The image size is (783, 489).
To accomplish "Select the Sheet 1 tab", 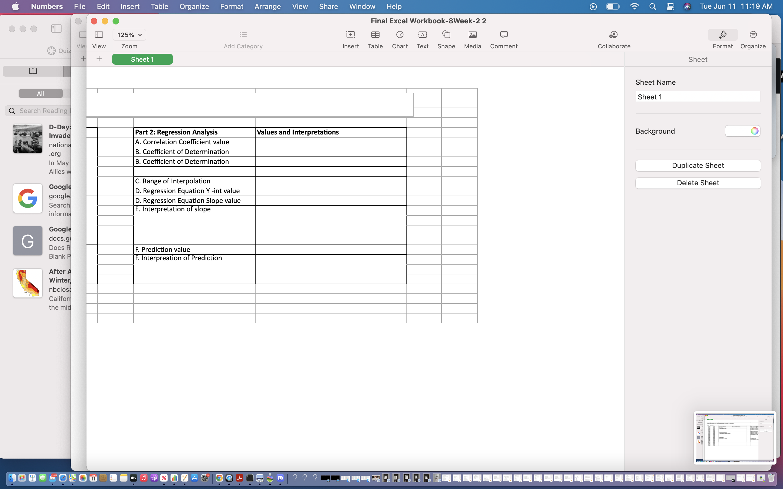I will pos(142,59).
